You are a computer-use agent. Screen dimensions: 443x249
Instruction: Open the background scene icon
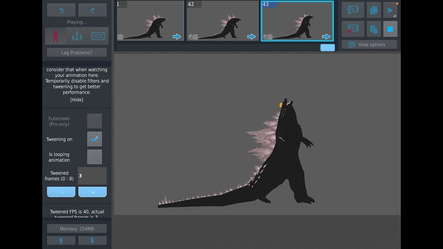98,36
